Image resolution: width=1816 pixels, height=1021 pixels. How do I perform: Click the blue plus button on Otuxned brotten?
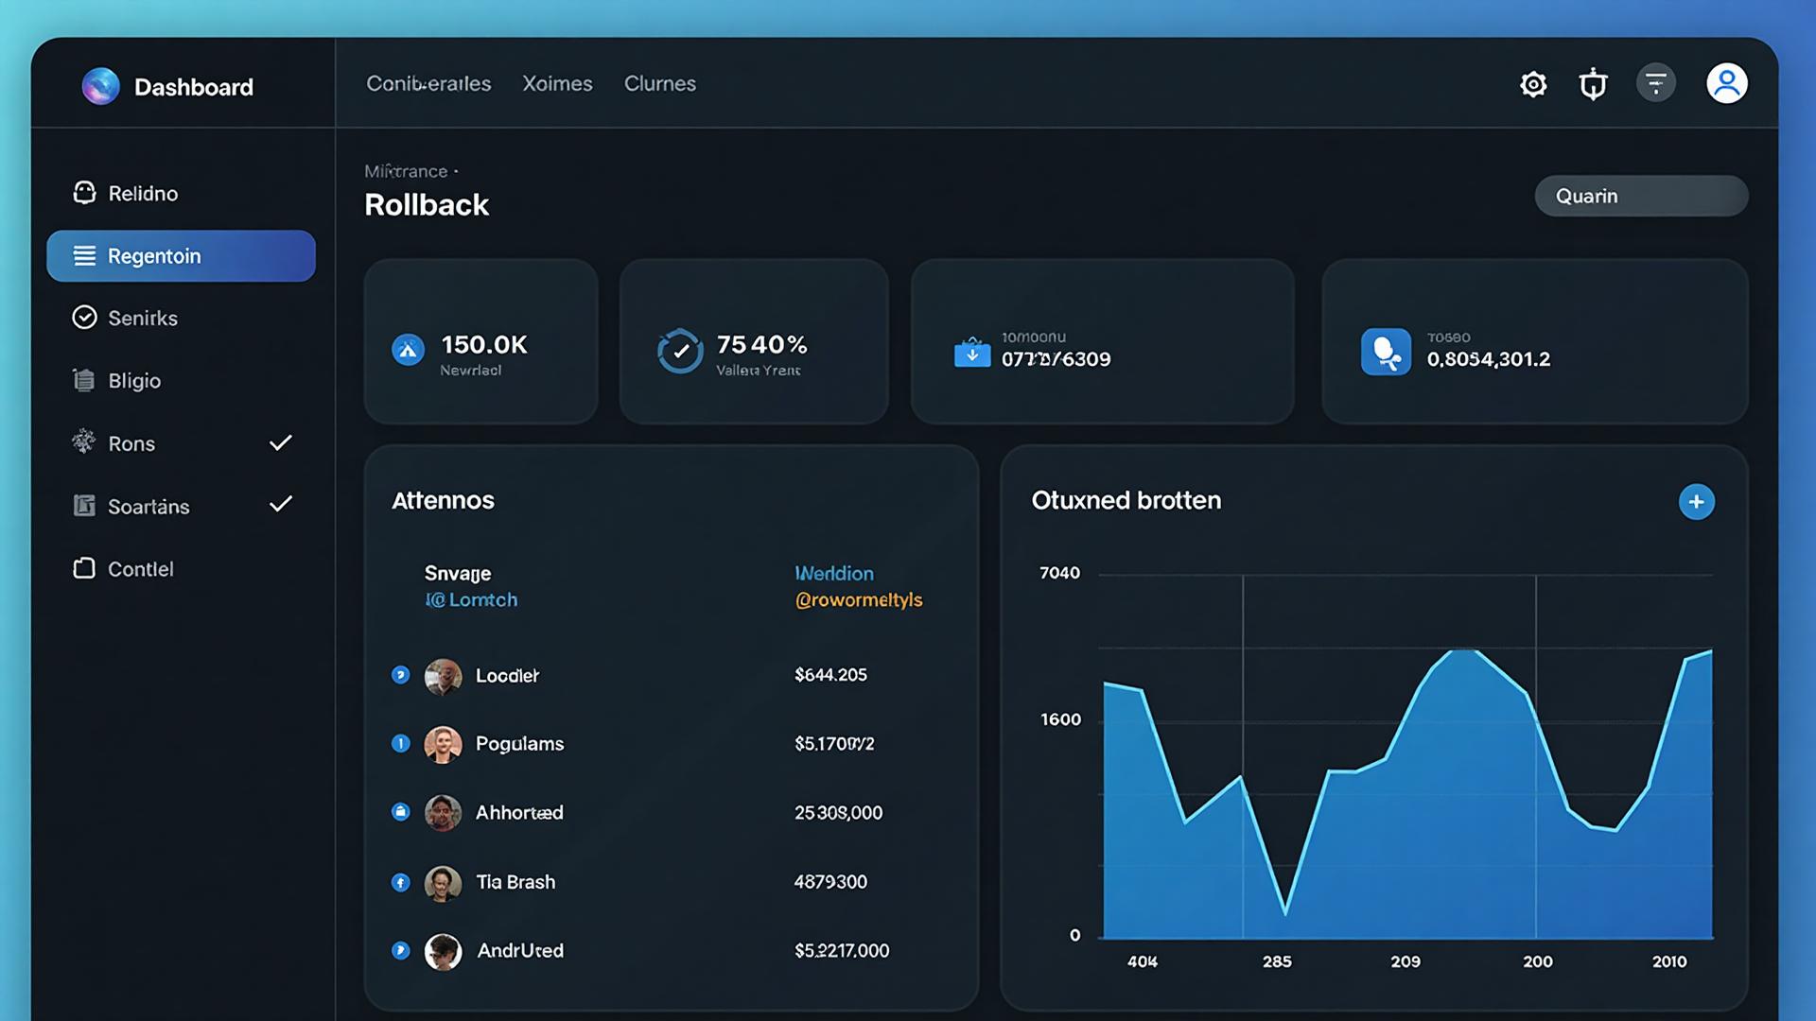pyautogui.click(x=1697, y=502)
